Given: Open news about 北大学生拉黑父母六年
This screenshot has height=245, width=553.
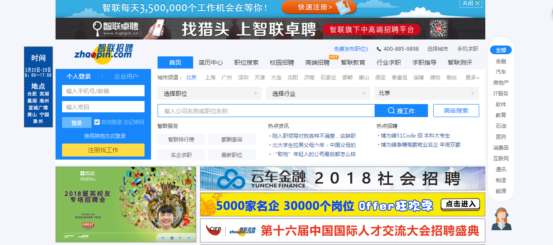Looking at the screenshot, I should 314,145.
